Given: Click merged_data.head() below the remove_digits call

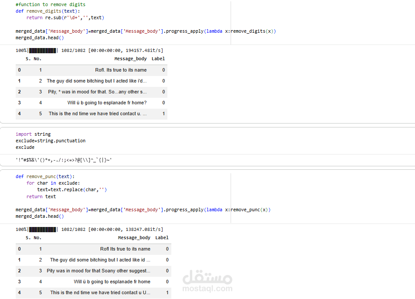Looking at the screenshot, I should (40, 38).
